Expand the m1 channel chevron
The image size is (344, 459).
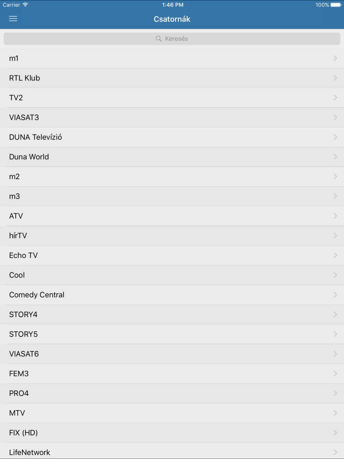tap(335, 58)
